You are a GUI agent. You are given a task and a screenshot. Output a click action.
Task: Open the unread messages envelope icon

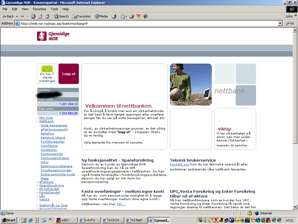(x=47, y=69)
